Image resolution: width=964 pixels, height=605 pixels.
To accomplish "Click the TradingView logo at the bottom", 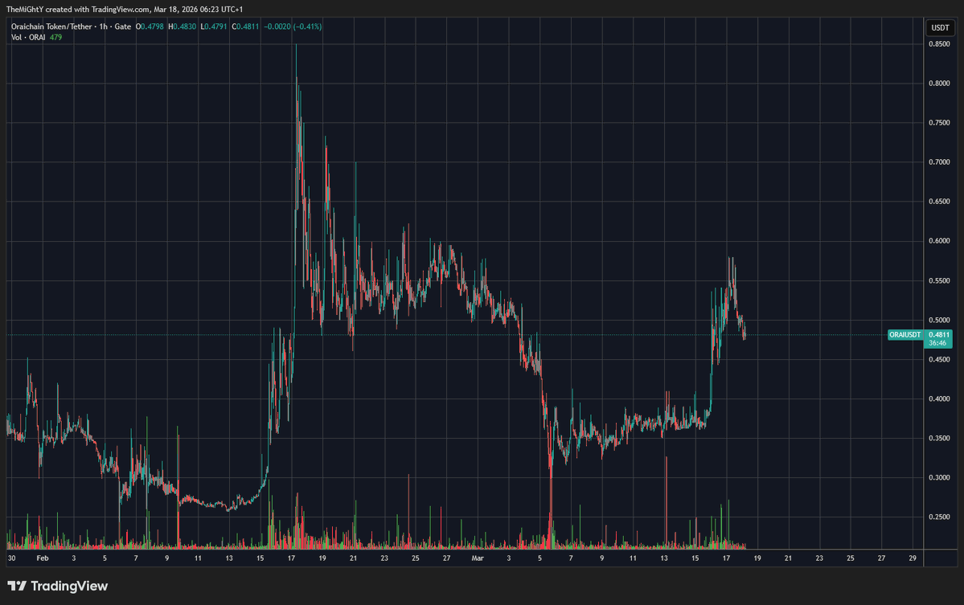I will pos(57,586).
